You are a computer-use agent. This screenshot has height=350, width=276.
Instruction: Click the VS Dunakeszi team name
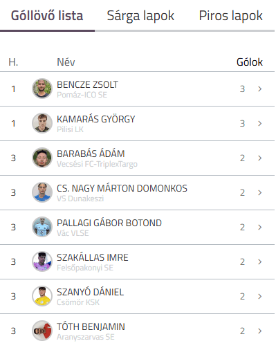[80, 199]
